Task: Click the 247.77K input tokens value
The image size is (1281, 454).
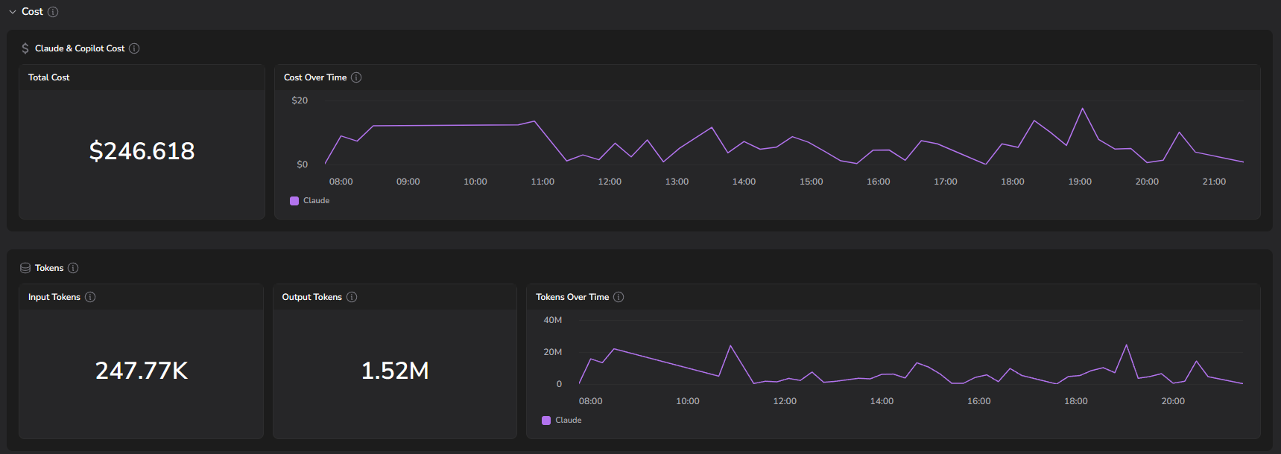Action: [142, 371]
